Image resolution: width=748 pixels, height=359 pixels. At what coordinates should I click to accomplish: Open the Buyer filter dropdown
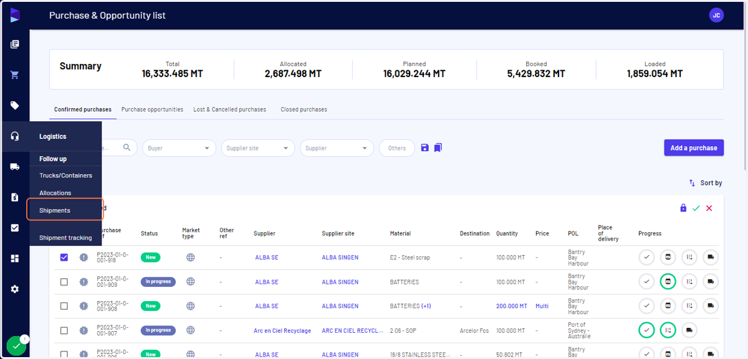179,148
